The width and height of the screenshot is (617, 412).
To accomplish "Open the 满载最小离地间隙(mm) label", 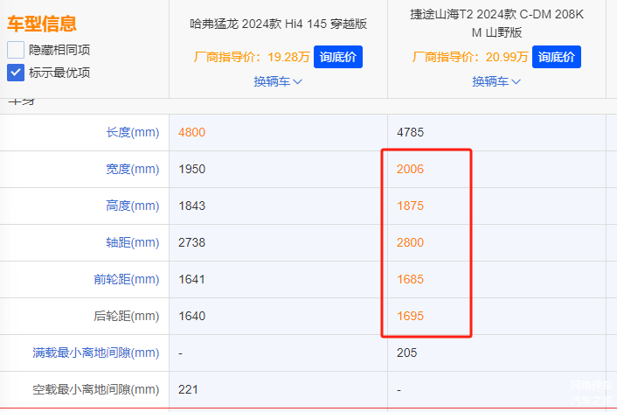I will pos(95,353).
